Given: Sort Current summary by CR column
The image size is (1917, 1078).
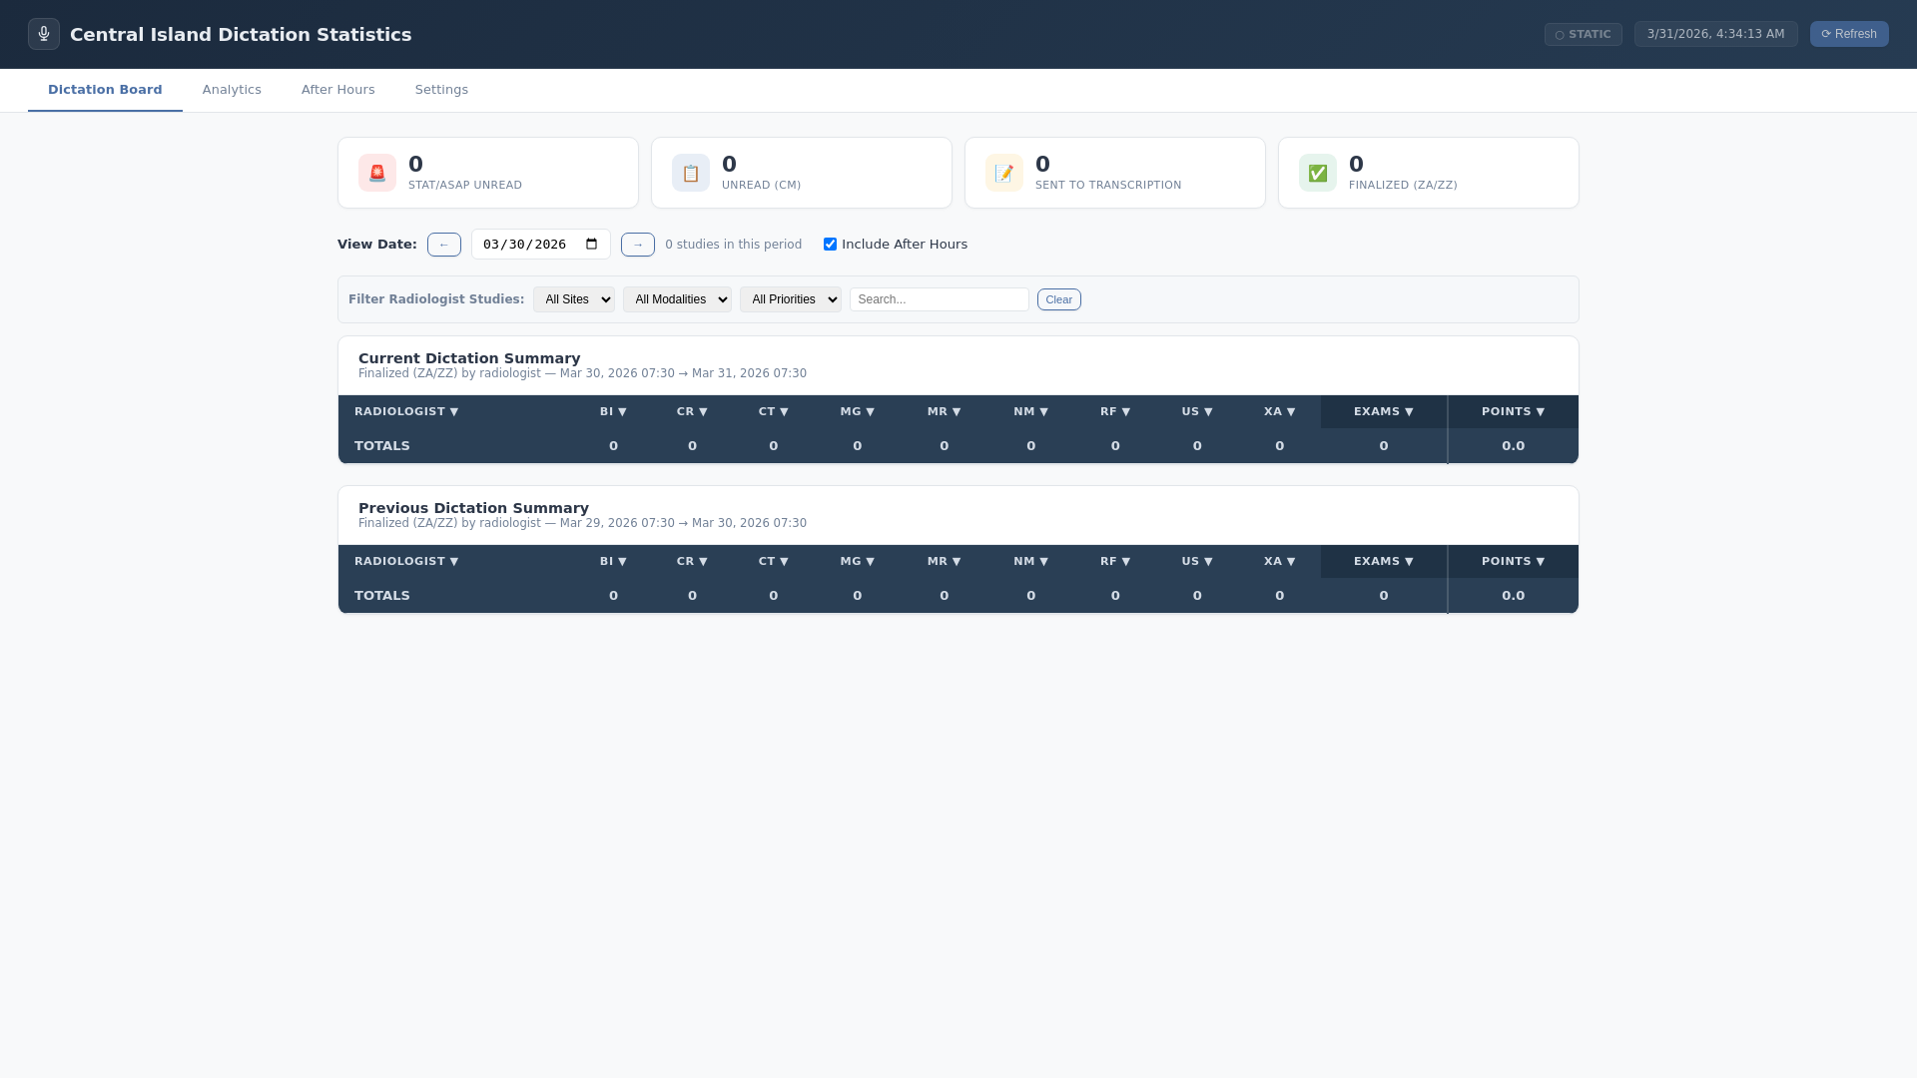Looking at the screenshot, I should tap(692, 411).
